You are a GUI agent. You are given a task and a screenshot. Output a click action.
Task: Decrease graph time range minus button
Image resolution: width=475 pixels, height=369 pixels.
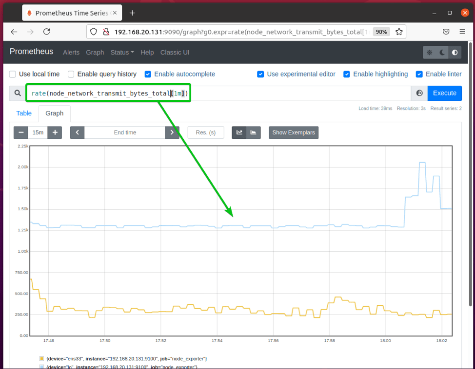21,132
